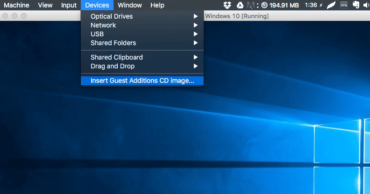Expand the Optical Drives submenu arrow
370x194 pixels.
[x=196, y=16]
